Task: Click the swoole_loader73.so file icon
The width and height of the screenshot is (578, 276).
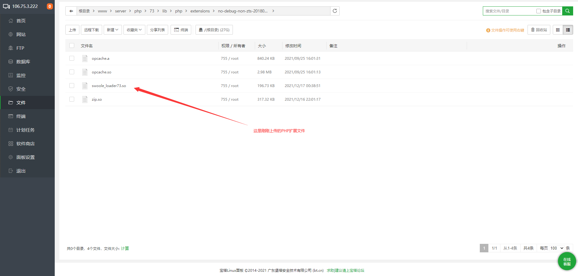Action: tap(85, 86)
